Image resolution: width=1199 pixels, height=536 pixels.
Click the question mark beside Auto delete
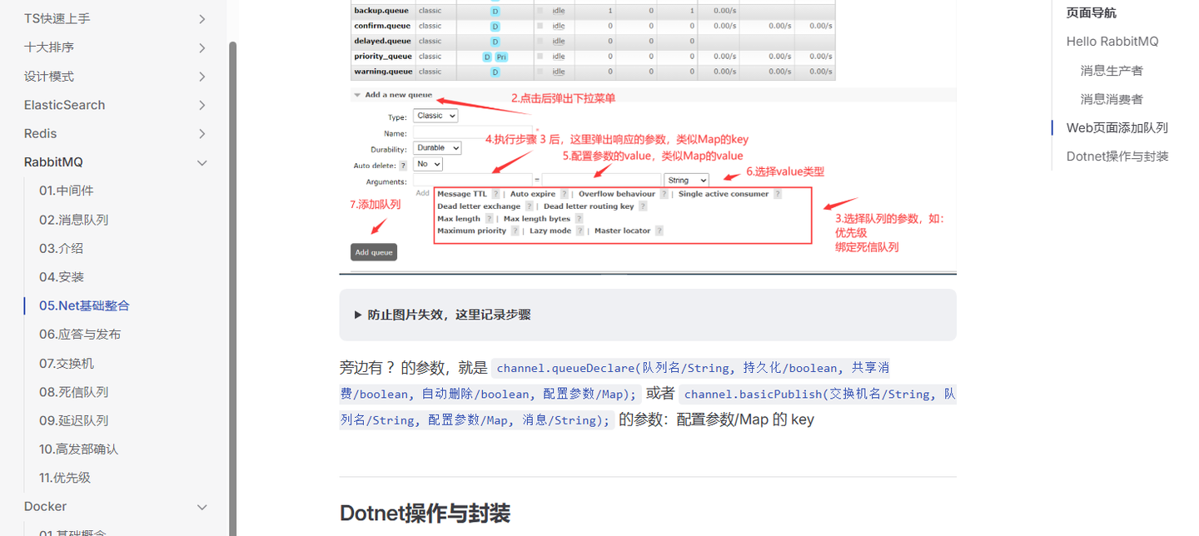tap(401, 166)
